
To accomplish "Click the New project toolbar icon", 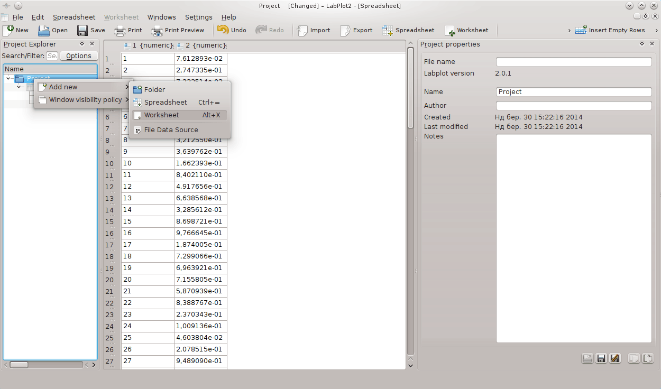I will pos(8,30).
